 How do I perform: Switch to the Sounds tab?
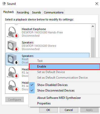pos(36,12)
